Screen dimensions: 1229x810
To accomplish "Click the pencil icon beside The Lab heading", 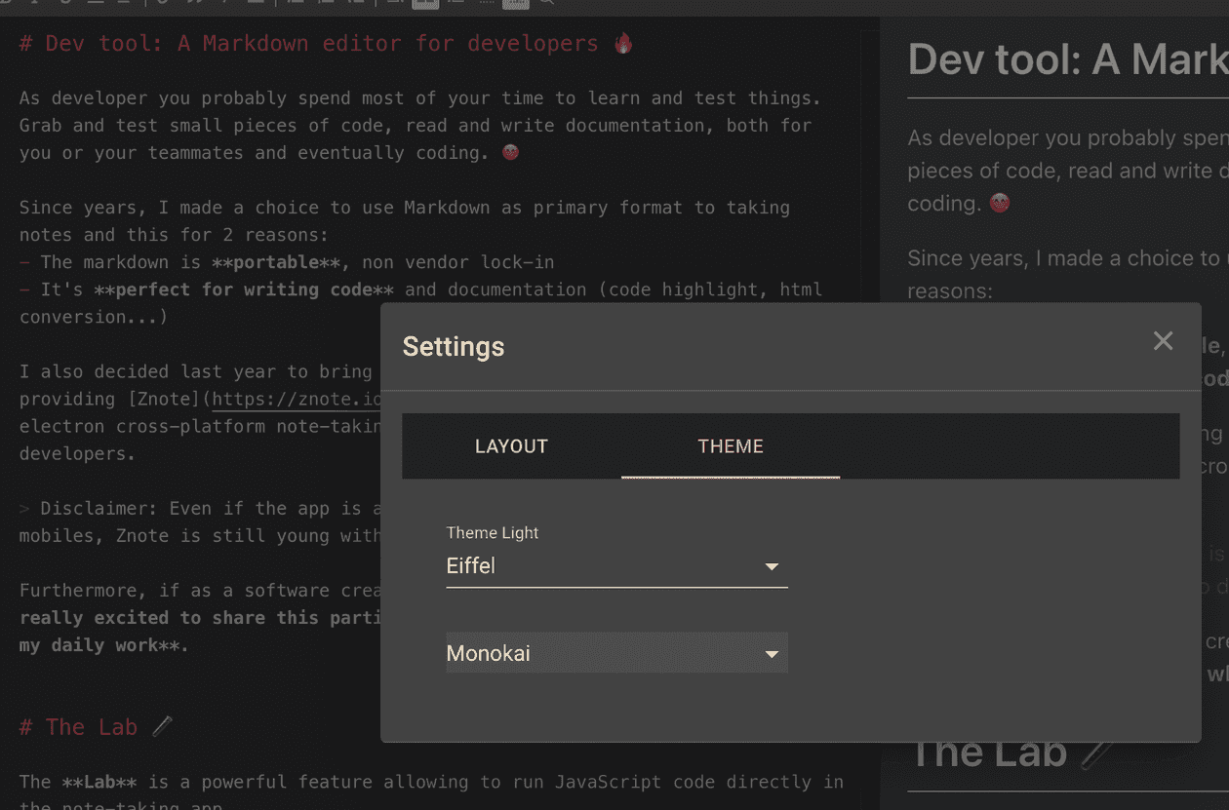I will click(x=164, y=725).
